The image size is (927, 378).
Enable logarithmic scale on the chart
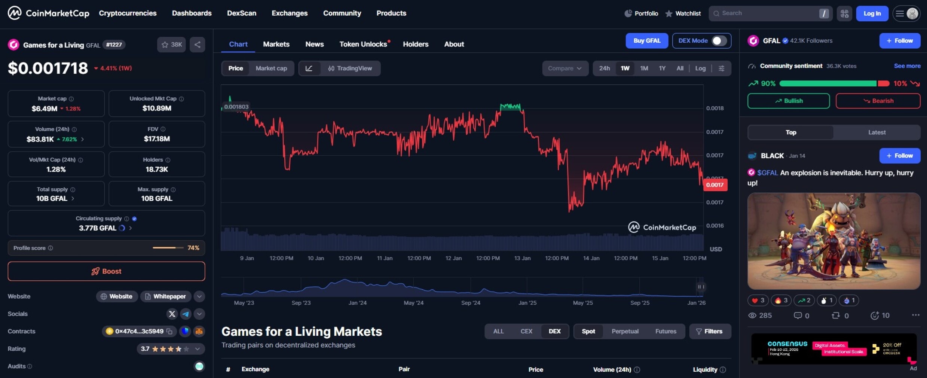tap(700, 68)
